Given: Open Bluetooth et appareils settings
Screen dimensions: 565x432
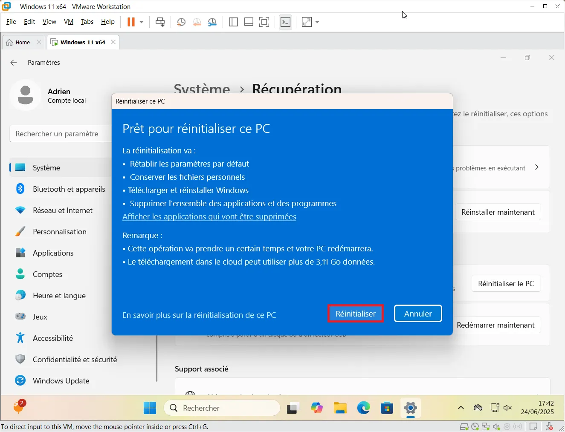Looking at the screenshot, I should 61,189.
